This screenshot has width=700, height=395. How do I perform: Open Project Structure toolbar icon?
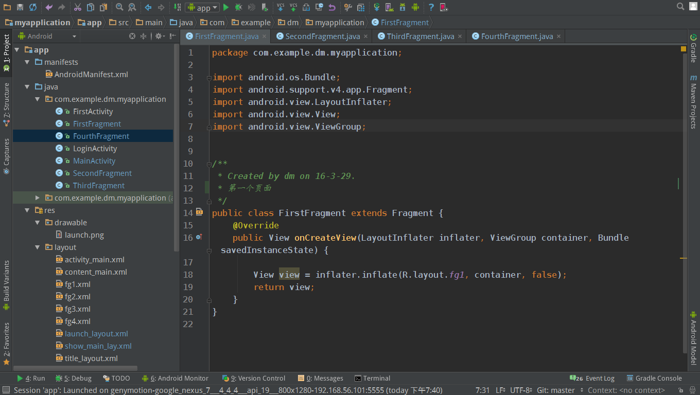tap(361, 7)
